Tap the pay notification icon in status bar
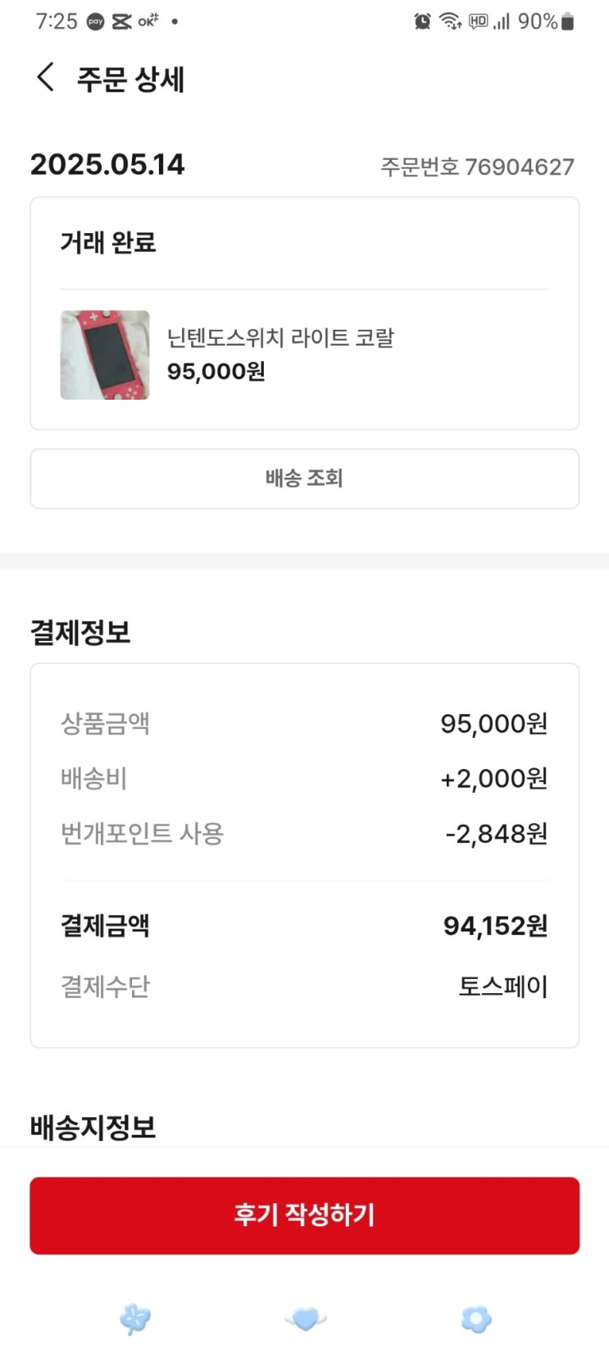 coord(96,21)
